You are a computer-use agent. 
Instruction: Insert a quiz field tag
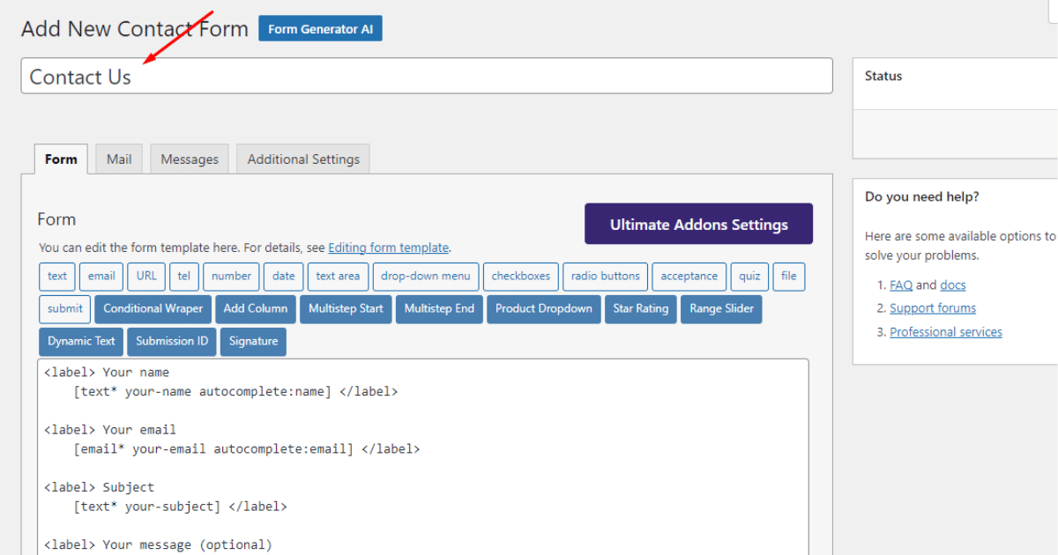pos(749,276)
